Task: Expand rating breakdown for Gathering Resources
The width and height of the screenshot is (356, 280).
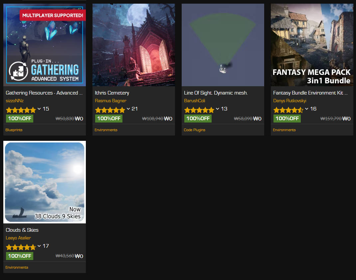Action: coord(39,109)
